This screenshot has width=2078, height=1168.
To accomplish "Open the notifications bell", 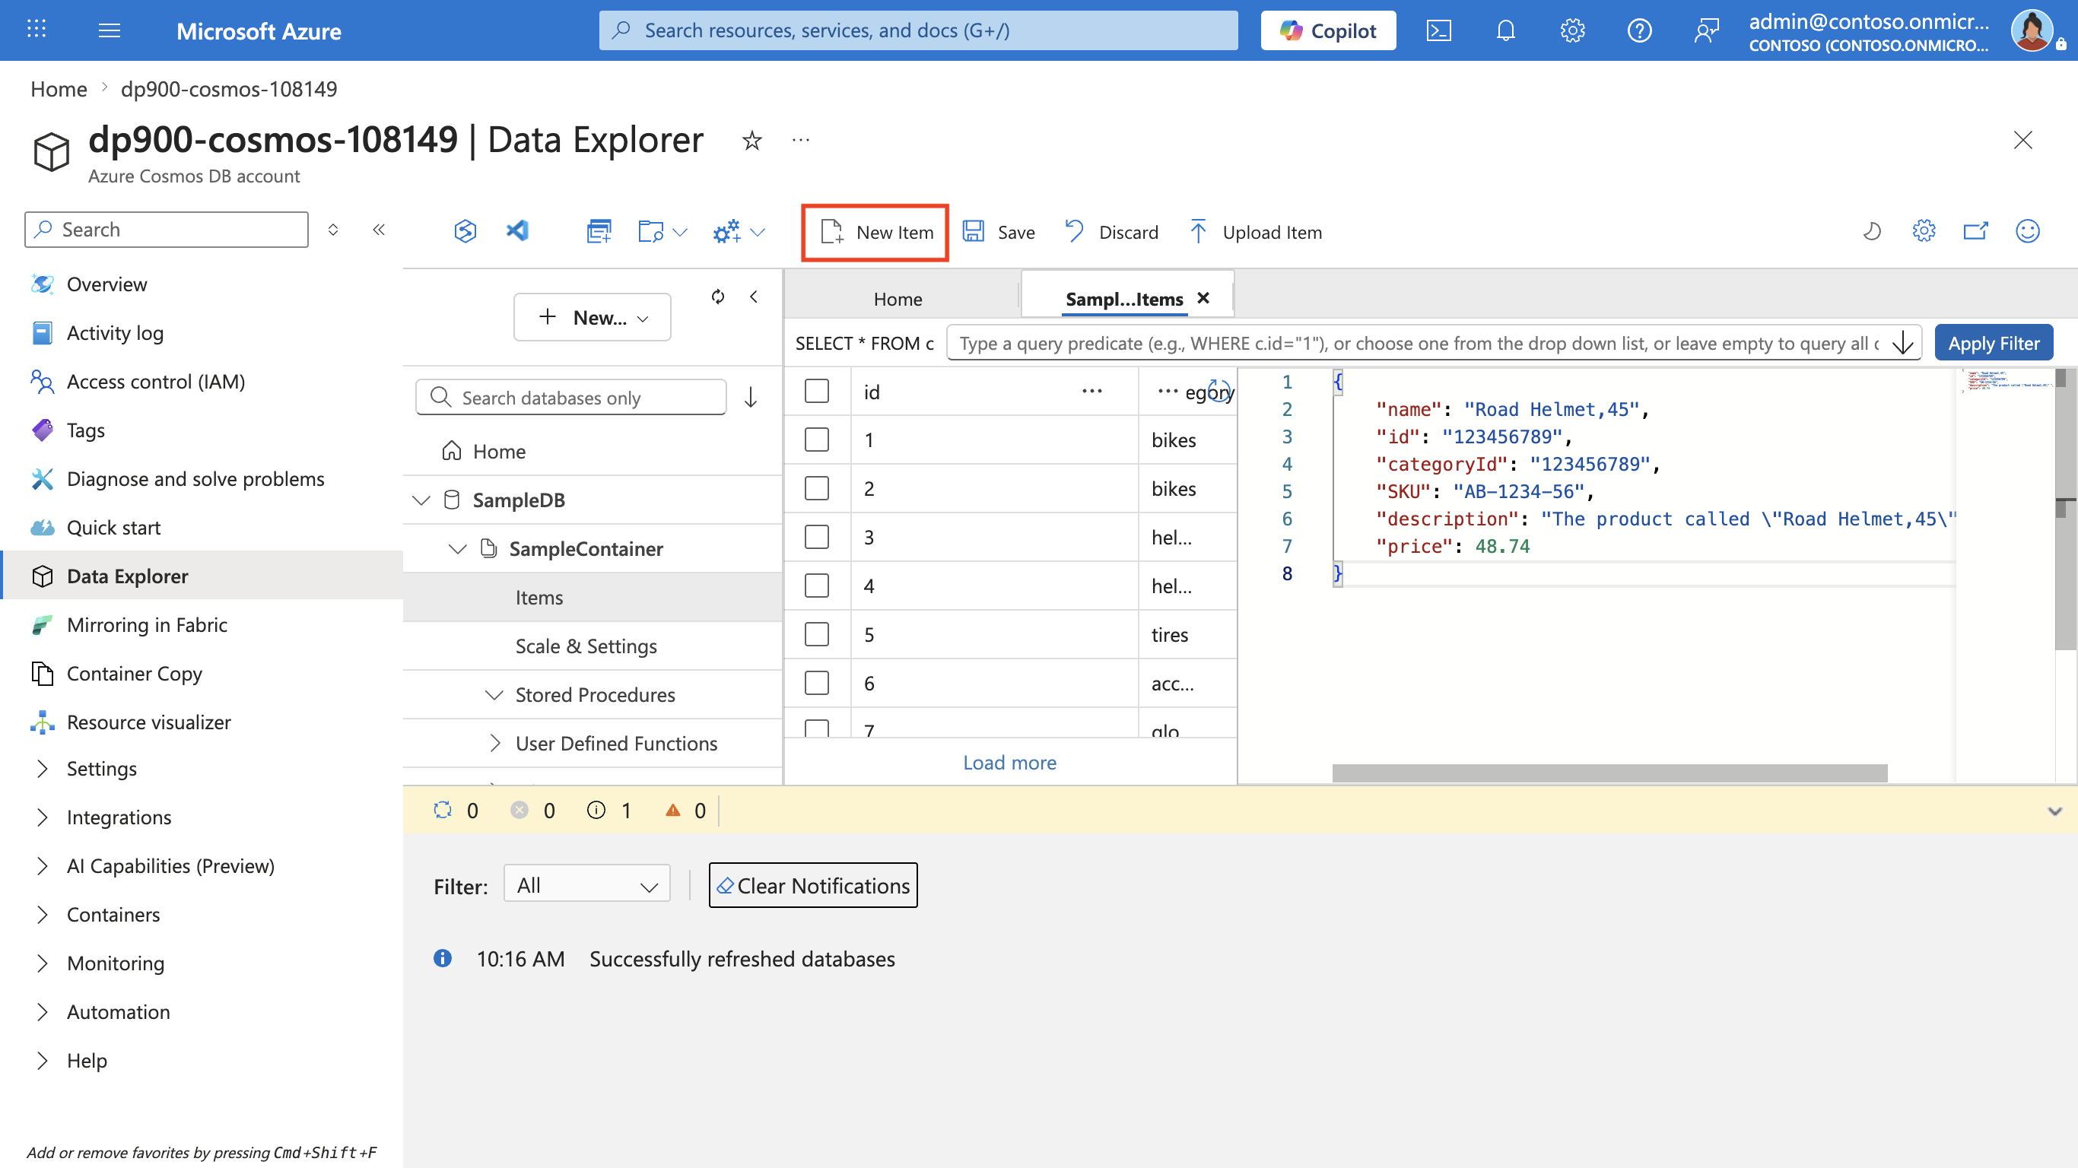I will click(1505, 30).
